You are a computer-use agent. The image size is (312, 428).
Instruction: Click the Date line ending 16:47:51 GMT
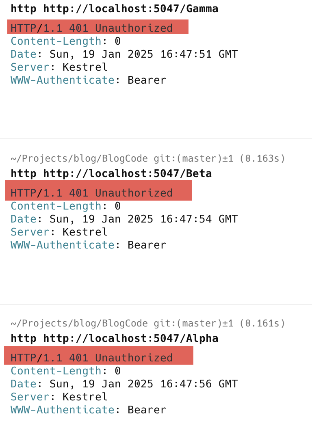point(124,54)
